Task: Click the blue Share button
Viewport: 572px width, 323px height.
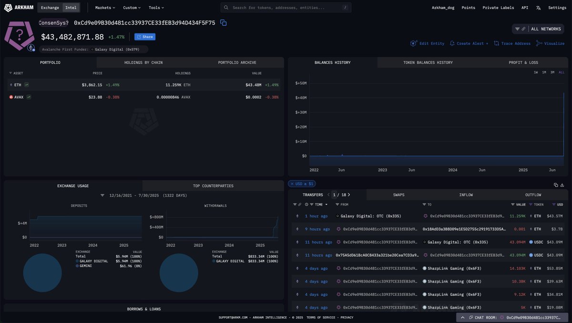Action: pyautogui.click(x=145, y=37)
